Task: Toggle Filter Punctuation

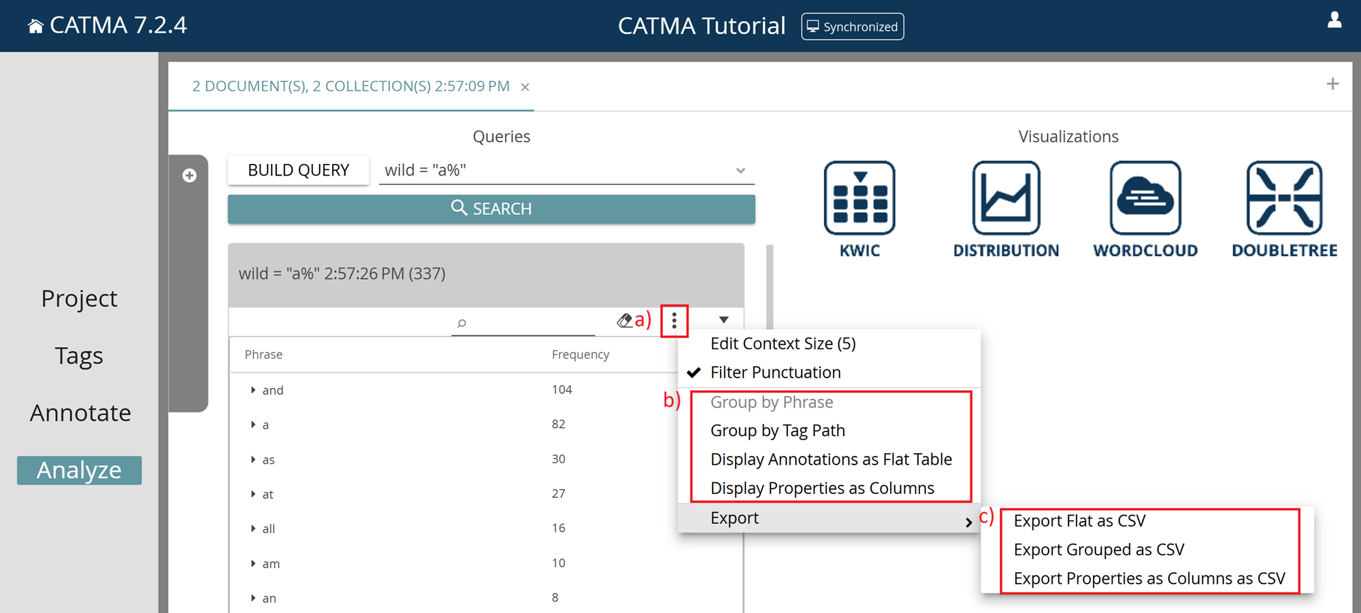Action: pyautogui.click(x=776, y=372)
